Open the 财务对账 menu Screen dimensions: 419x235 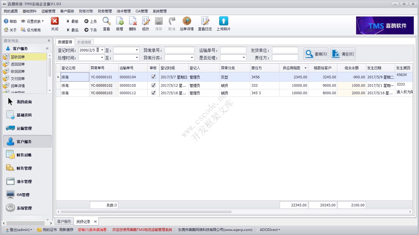tap(86, 11)
